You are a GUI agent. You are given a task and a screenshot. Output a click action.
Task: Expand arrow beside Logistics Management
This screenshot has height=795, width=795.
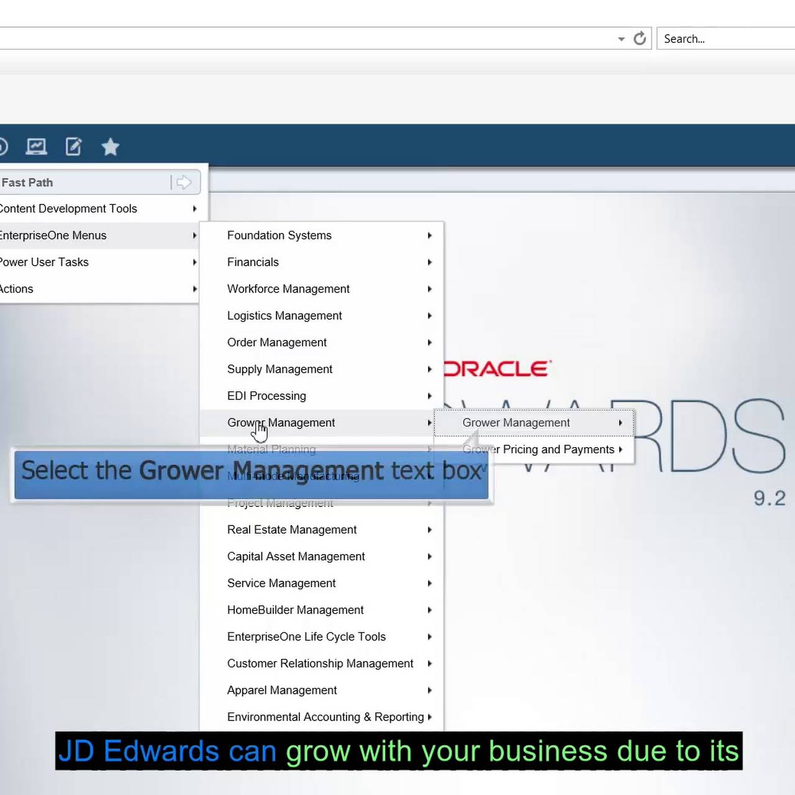coord(429,316)
